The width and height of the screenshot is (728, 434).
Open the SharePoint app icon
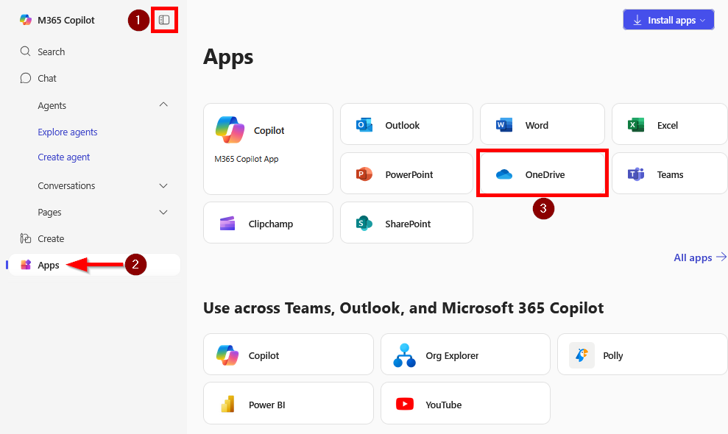pyautogui.click(x=406, y=222)
